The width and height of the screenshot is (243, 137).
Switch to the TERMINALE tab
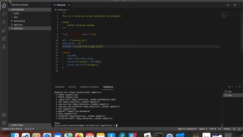[108, 87]
